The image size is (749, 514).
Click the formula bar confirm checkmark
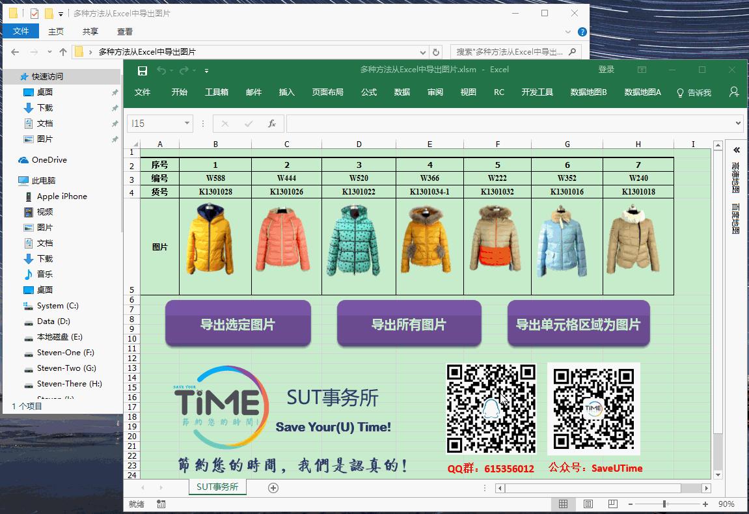click(x=249, y=124)
